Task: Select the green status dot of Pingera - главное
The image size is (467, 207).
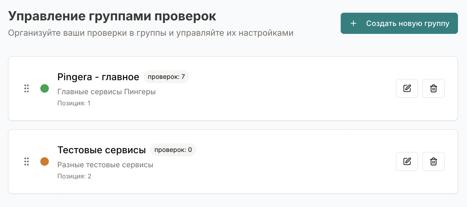Action: (x=45, y=88)
